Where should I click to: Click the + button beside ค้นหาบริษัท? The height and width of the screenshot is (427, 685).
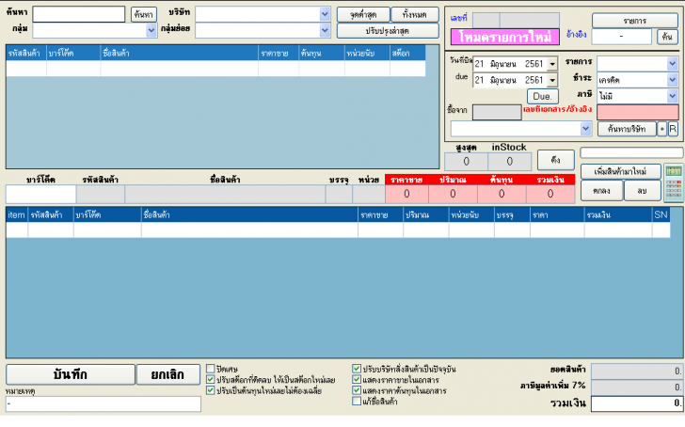click(x=662, y=129)
